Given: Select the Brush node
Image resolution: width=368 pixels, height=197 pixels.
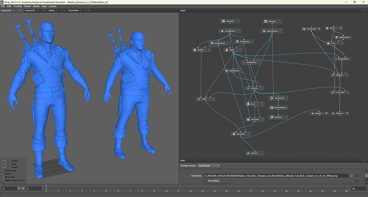Looking at the screenshot, I should pos(254,104).
